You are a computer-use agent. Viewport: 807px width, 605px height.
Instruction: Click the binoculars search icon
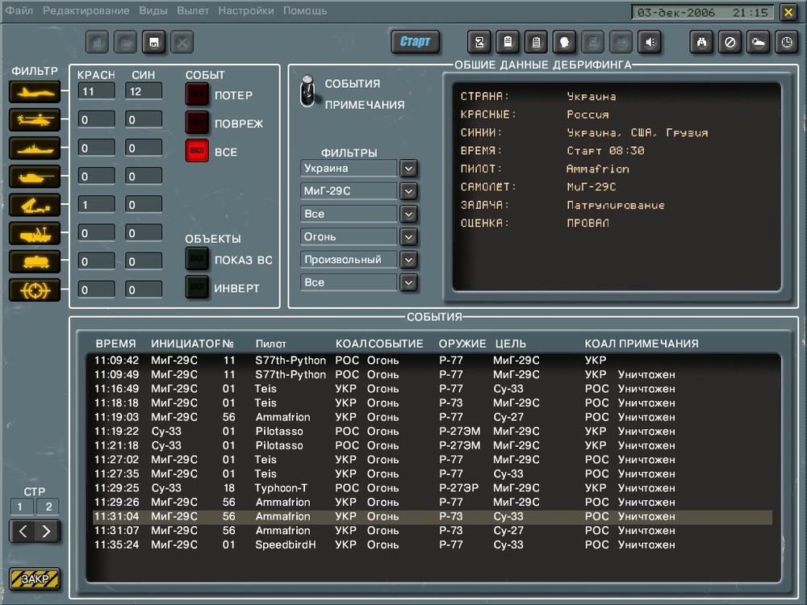pos(702,42)
